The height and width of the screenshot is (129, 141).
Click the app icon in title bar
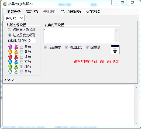pyautogui.click(x=5, y=4)
